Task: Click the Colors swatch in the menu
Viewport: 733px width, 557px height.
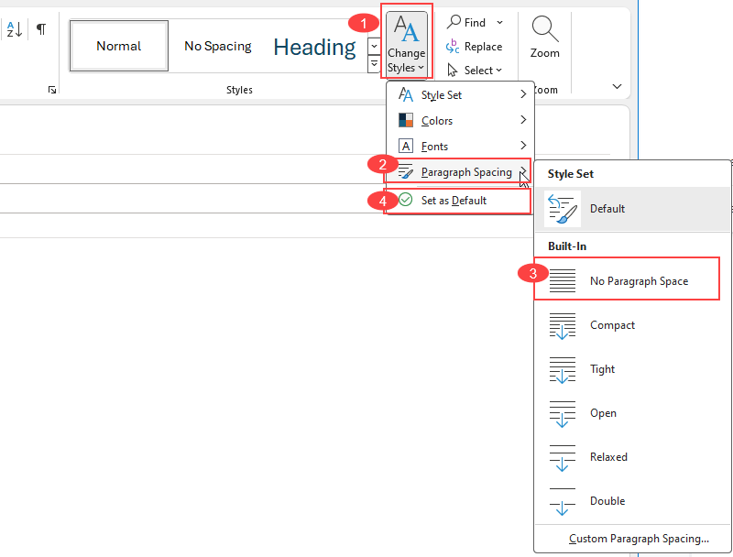Action: [x=404, y=120]
